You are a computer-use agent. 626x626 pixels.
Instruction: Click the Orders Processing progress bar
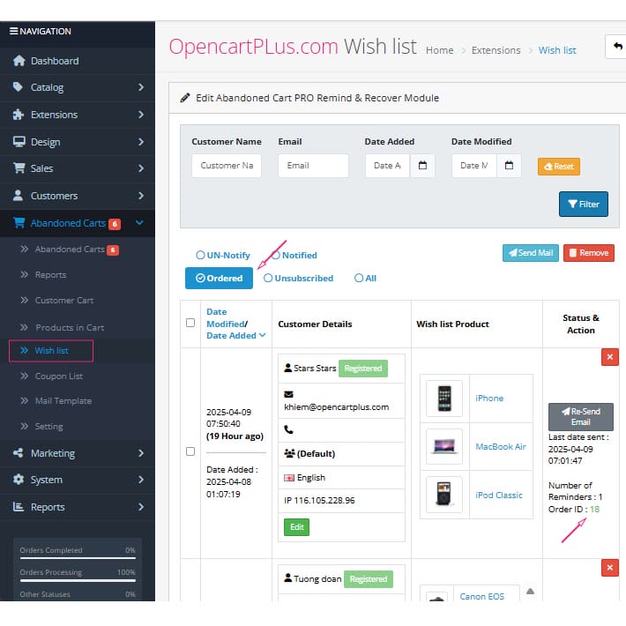(78, 580)
